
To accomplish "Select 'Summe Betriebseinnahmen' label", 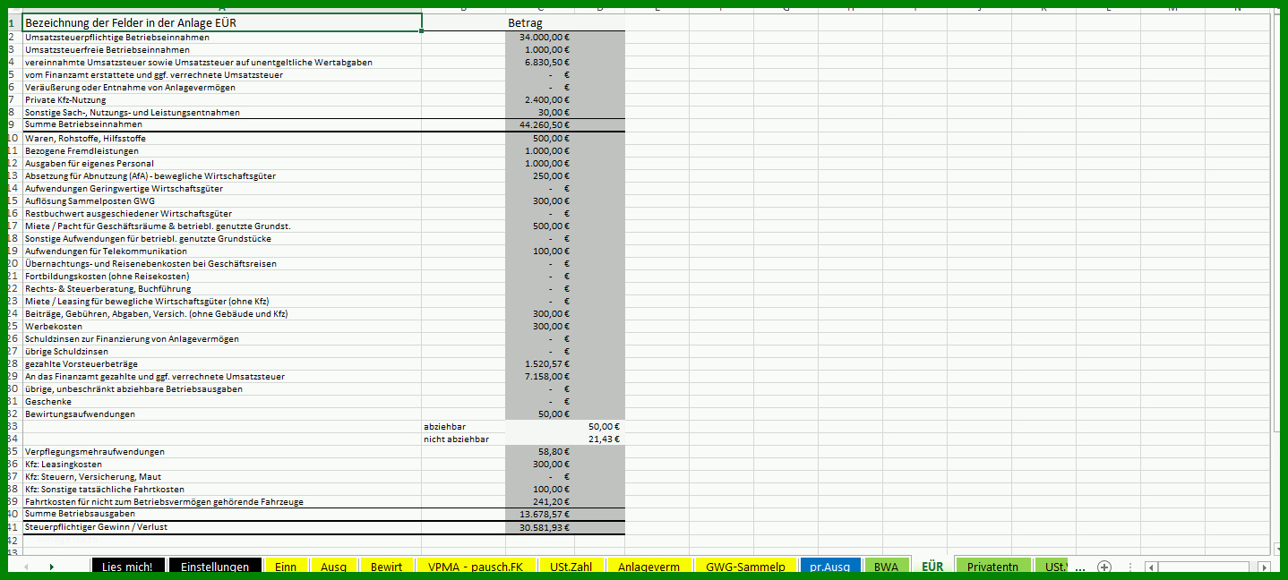I will 83,124.
